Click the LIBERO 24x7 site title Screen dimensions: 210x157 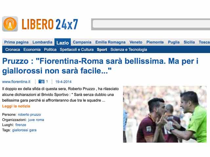click(50, 24)
